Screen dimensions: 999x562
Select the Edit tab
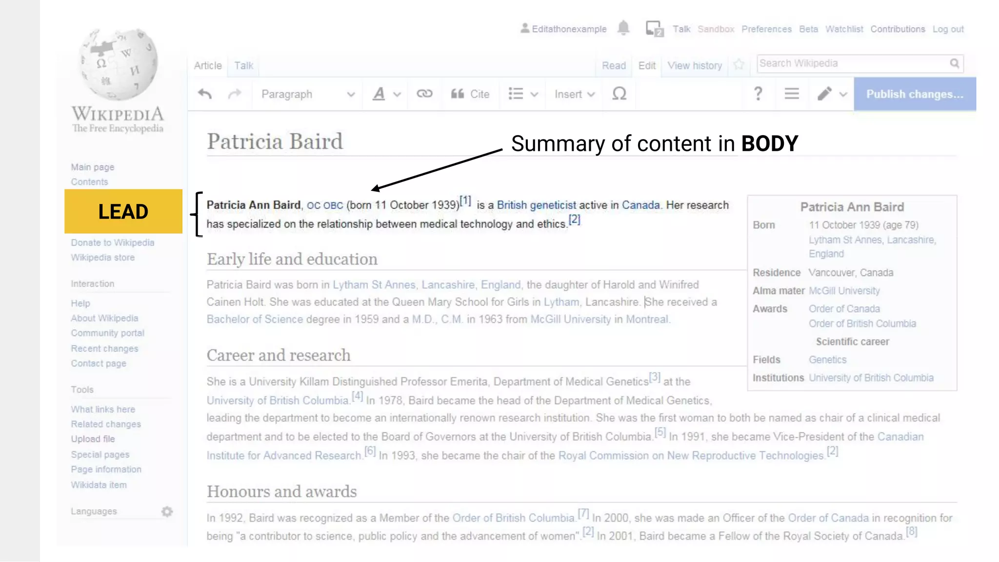(647, 65)
